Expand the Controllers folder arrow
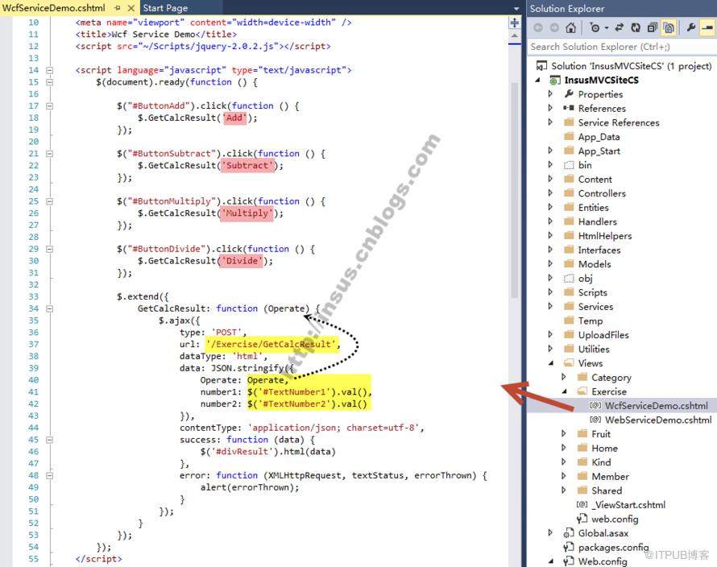This screenshot has height=567, width=717. 550,193
